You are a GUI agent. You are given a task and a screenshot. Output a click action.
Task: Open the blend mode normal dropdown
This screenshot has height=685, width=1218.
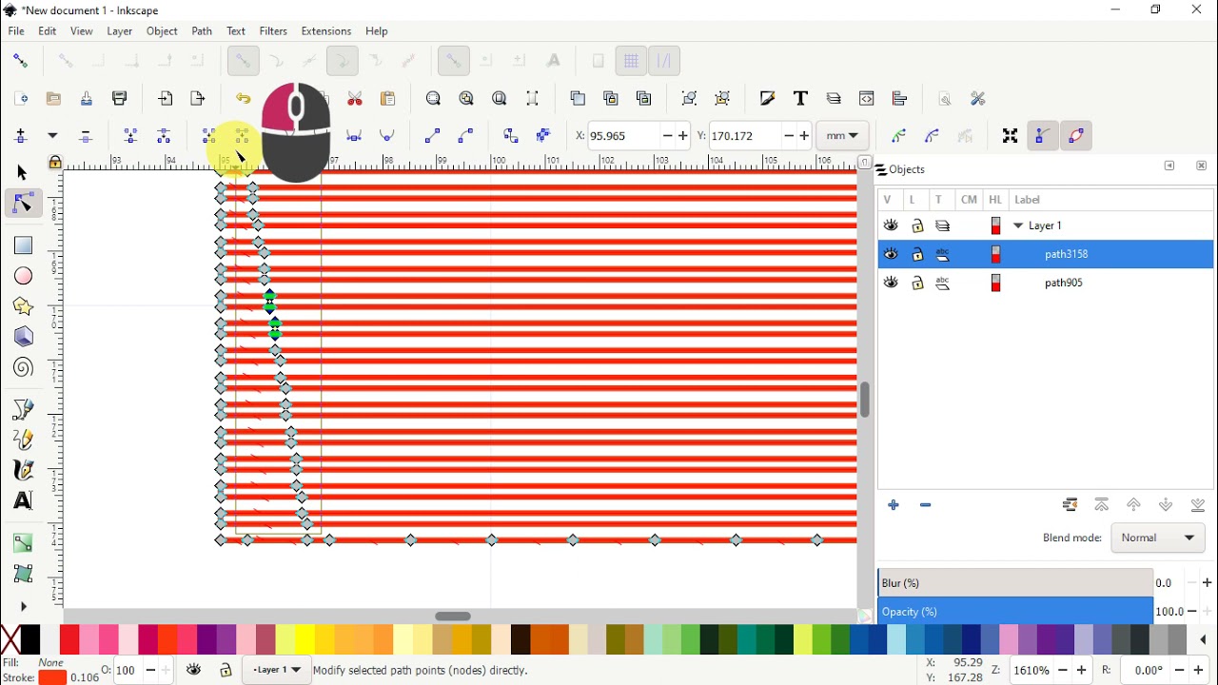click(1159, 538)
